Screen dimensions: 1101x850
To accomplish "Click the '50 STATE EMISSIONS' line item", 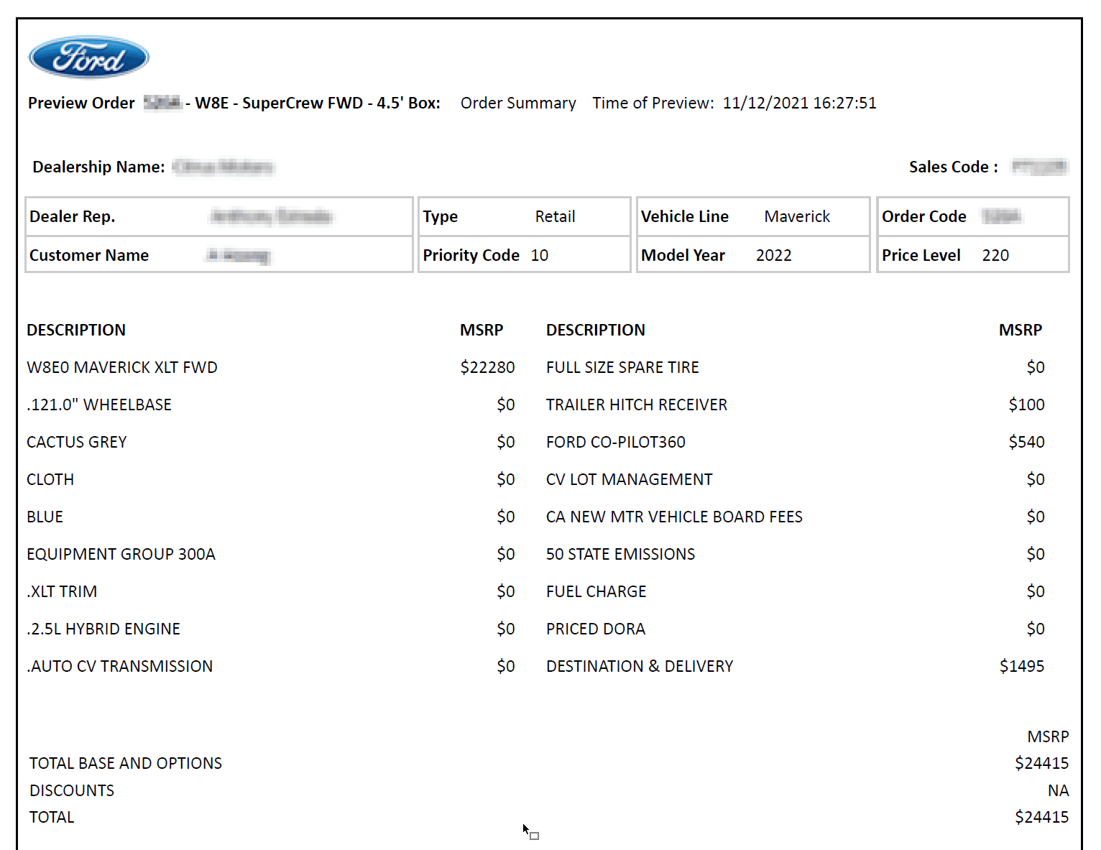I will [621, 555].
